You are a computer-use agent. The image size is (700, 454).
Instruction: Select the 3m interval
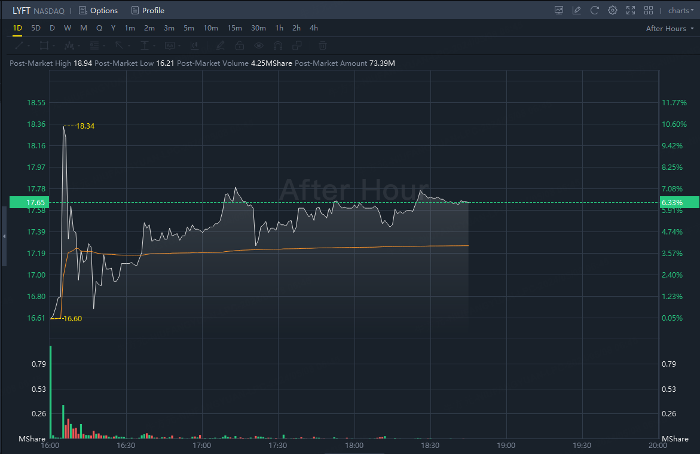point(169,28)
